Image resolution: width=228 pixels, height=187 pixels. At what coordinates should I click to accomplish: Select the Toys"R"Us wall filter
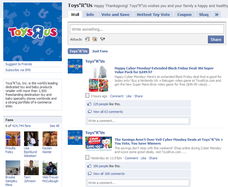78,51
